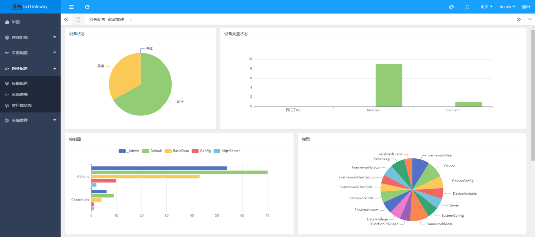
Task: Open the 中文 language dropdown
Action: tap(486, 7)
